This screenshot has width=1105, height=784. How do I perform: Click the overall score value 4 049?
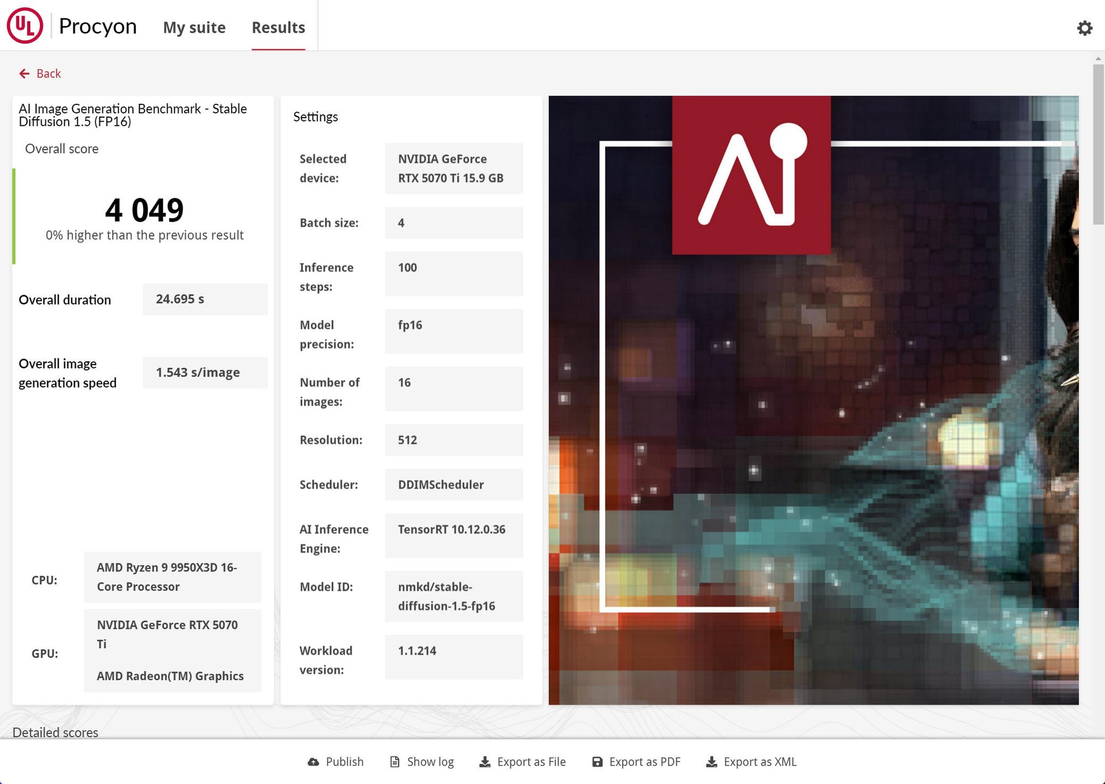click(144, 210)
